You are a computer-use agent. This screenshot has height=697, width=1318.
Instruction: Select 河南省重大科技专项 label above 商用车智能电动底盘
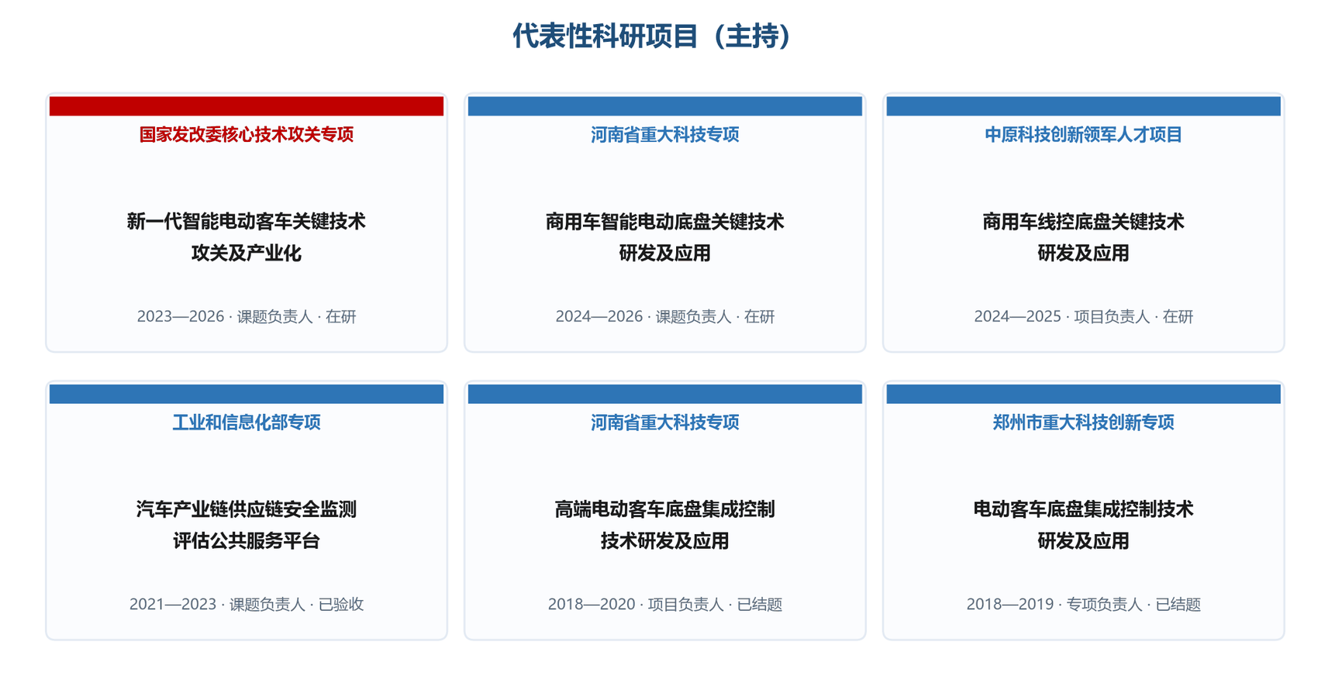click(665, 135)
